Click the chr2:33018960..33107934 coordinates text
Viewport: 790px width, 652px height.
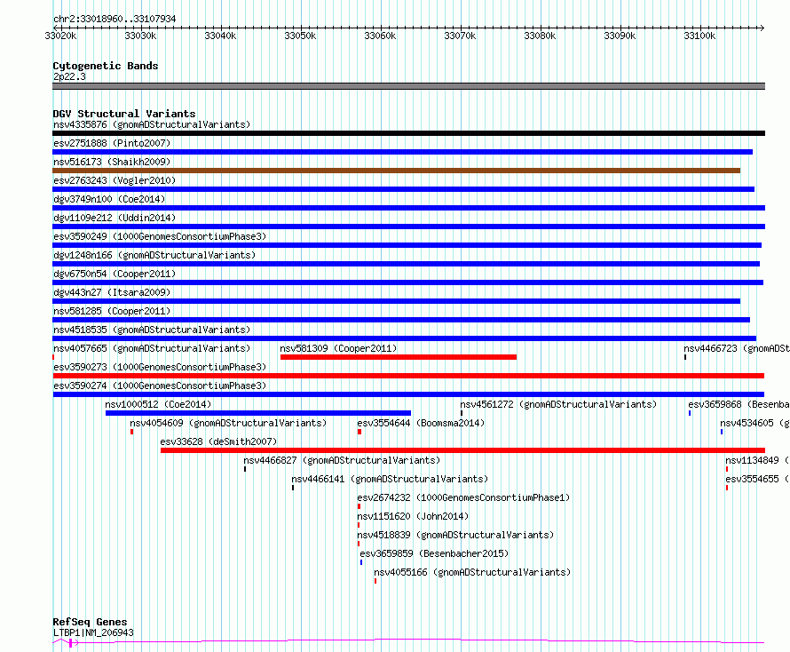click(115, 19)
